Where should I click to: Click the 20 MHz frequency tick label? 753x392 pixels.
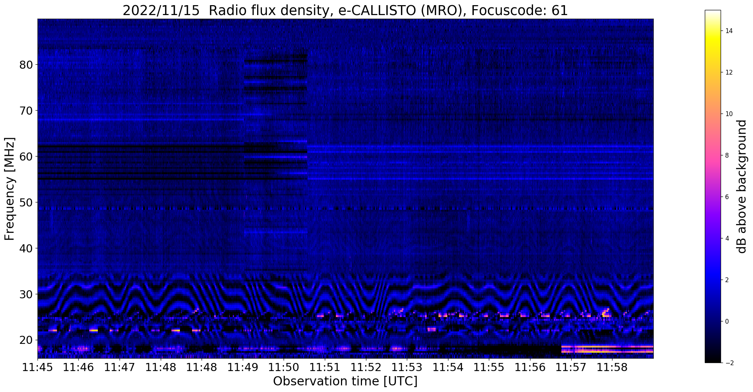pos(26,340)
